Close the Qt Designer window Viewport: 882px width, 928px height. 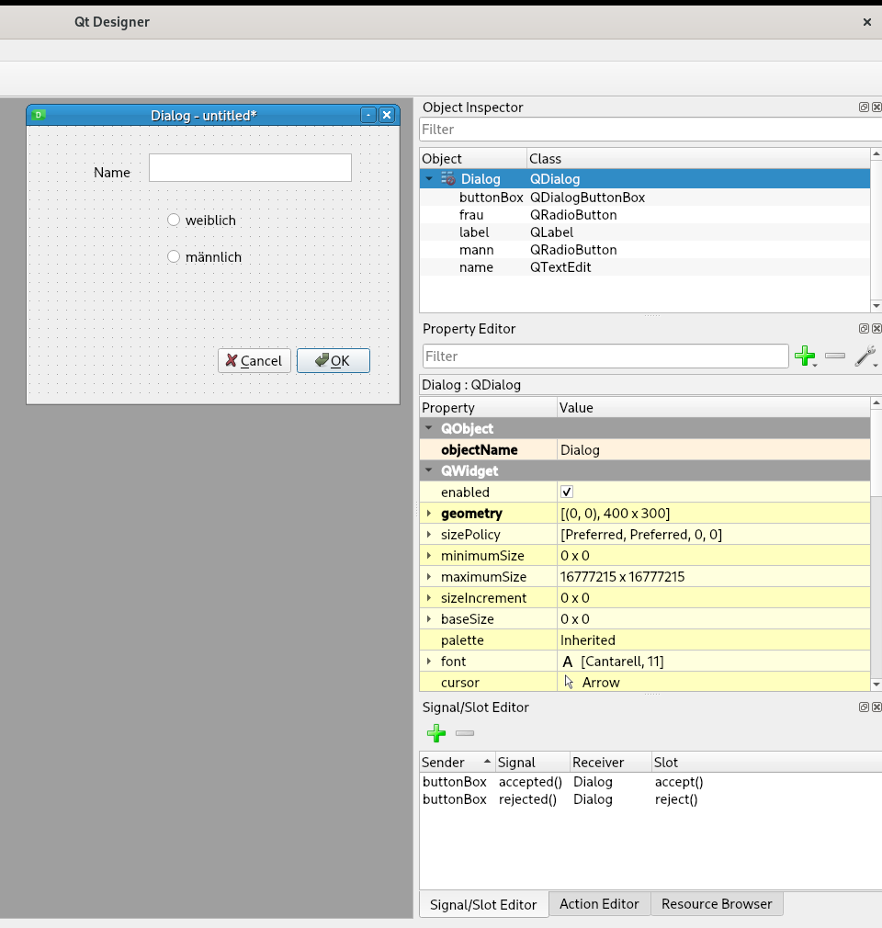tap(867, 22)
